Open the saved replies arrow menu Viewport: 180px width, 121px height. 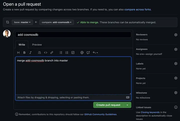click(95, 53)
